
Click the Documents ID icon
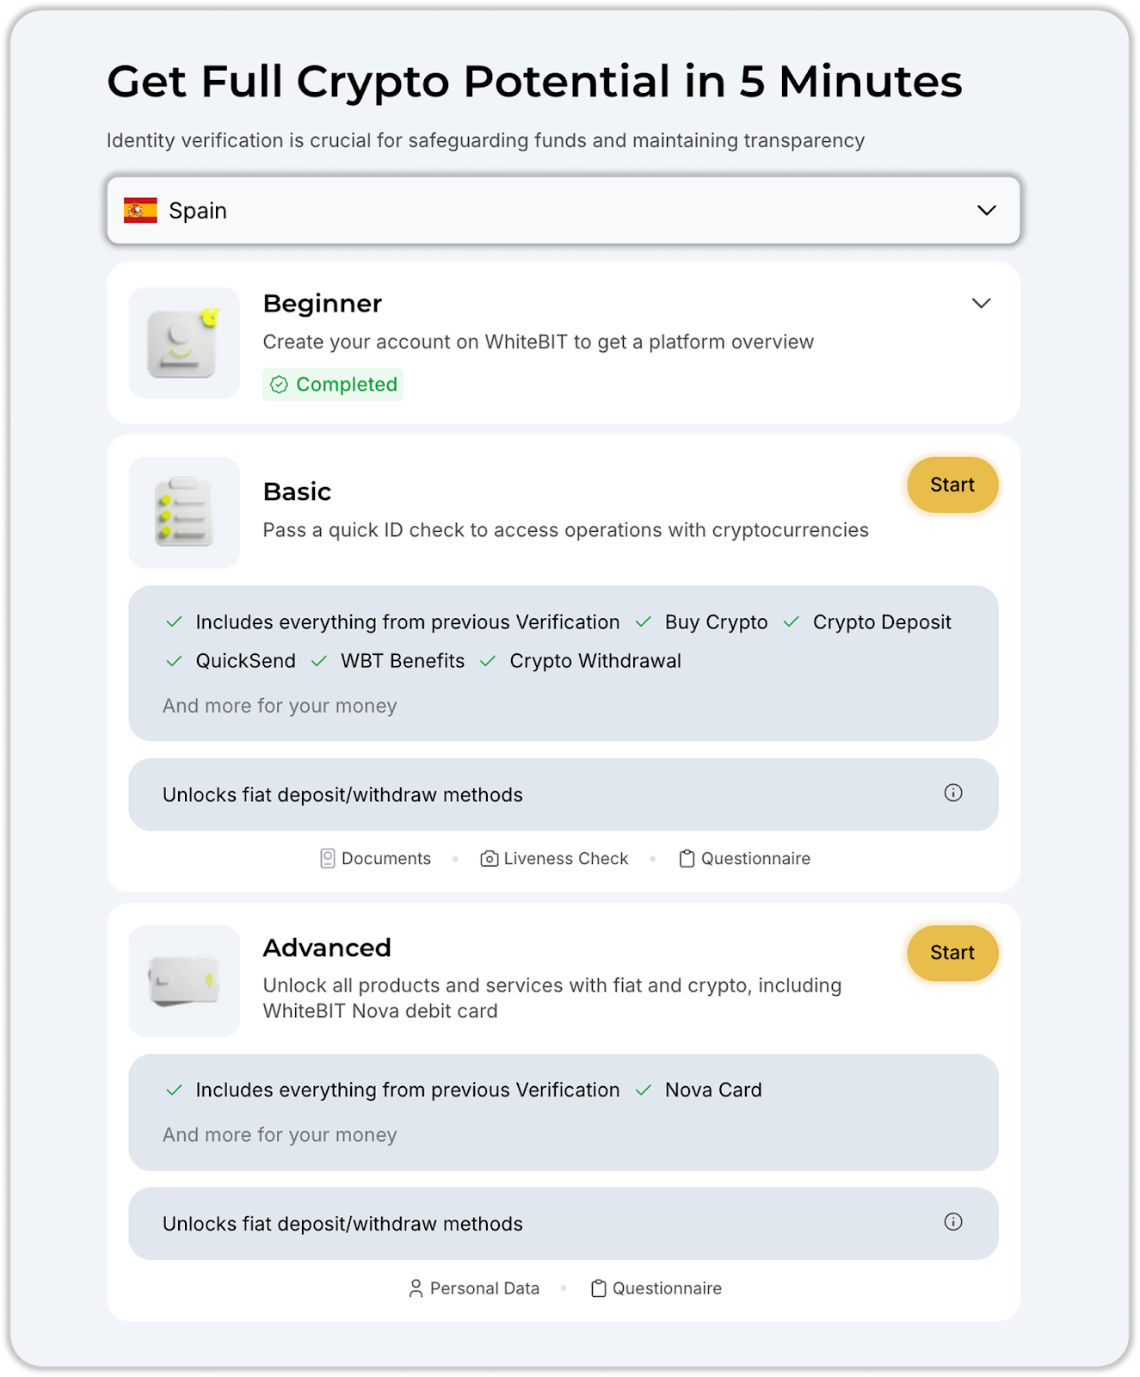[328, 859]
